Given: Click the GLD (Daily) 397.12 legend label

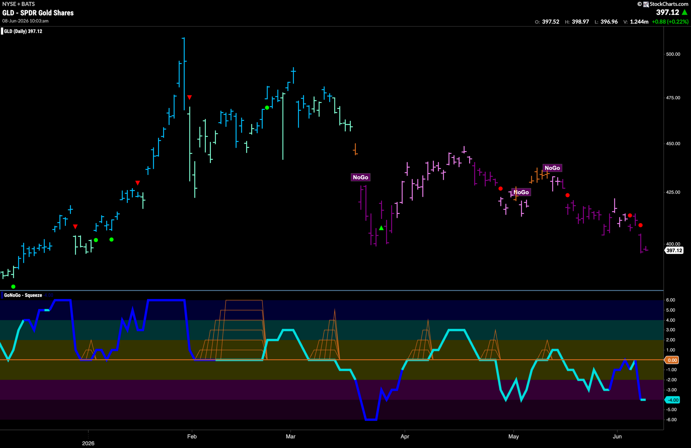Looking at the screenshot, I should click(x=23, y=31).
